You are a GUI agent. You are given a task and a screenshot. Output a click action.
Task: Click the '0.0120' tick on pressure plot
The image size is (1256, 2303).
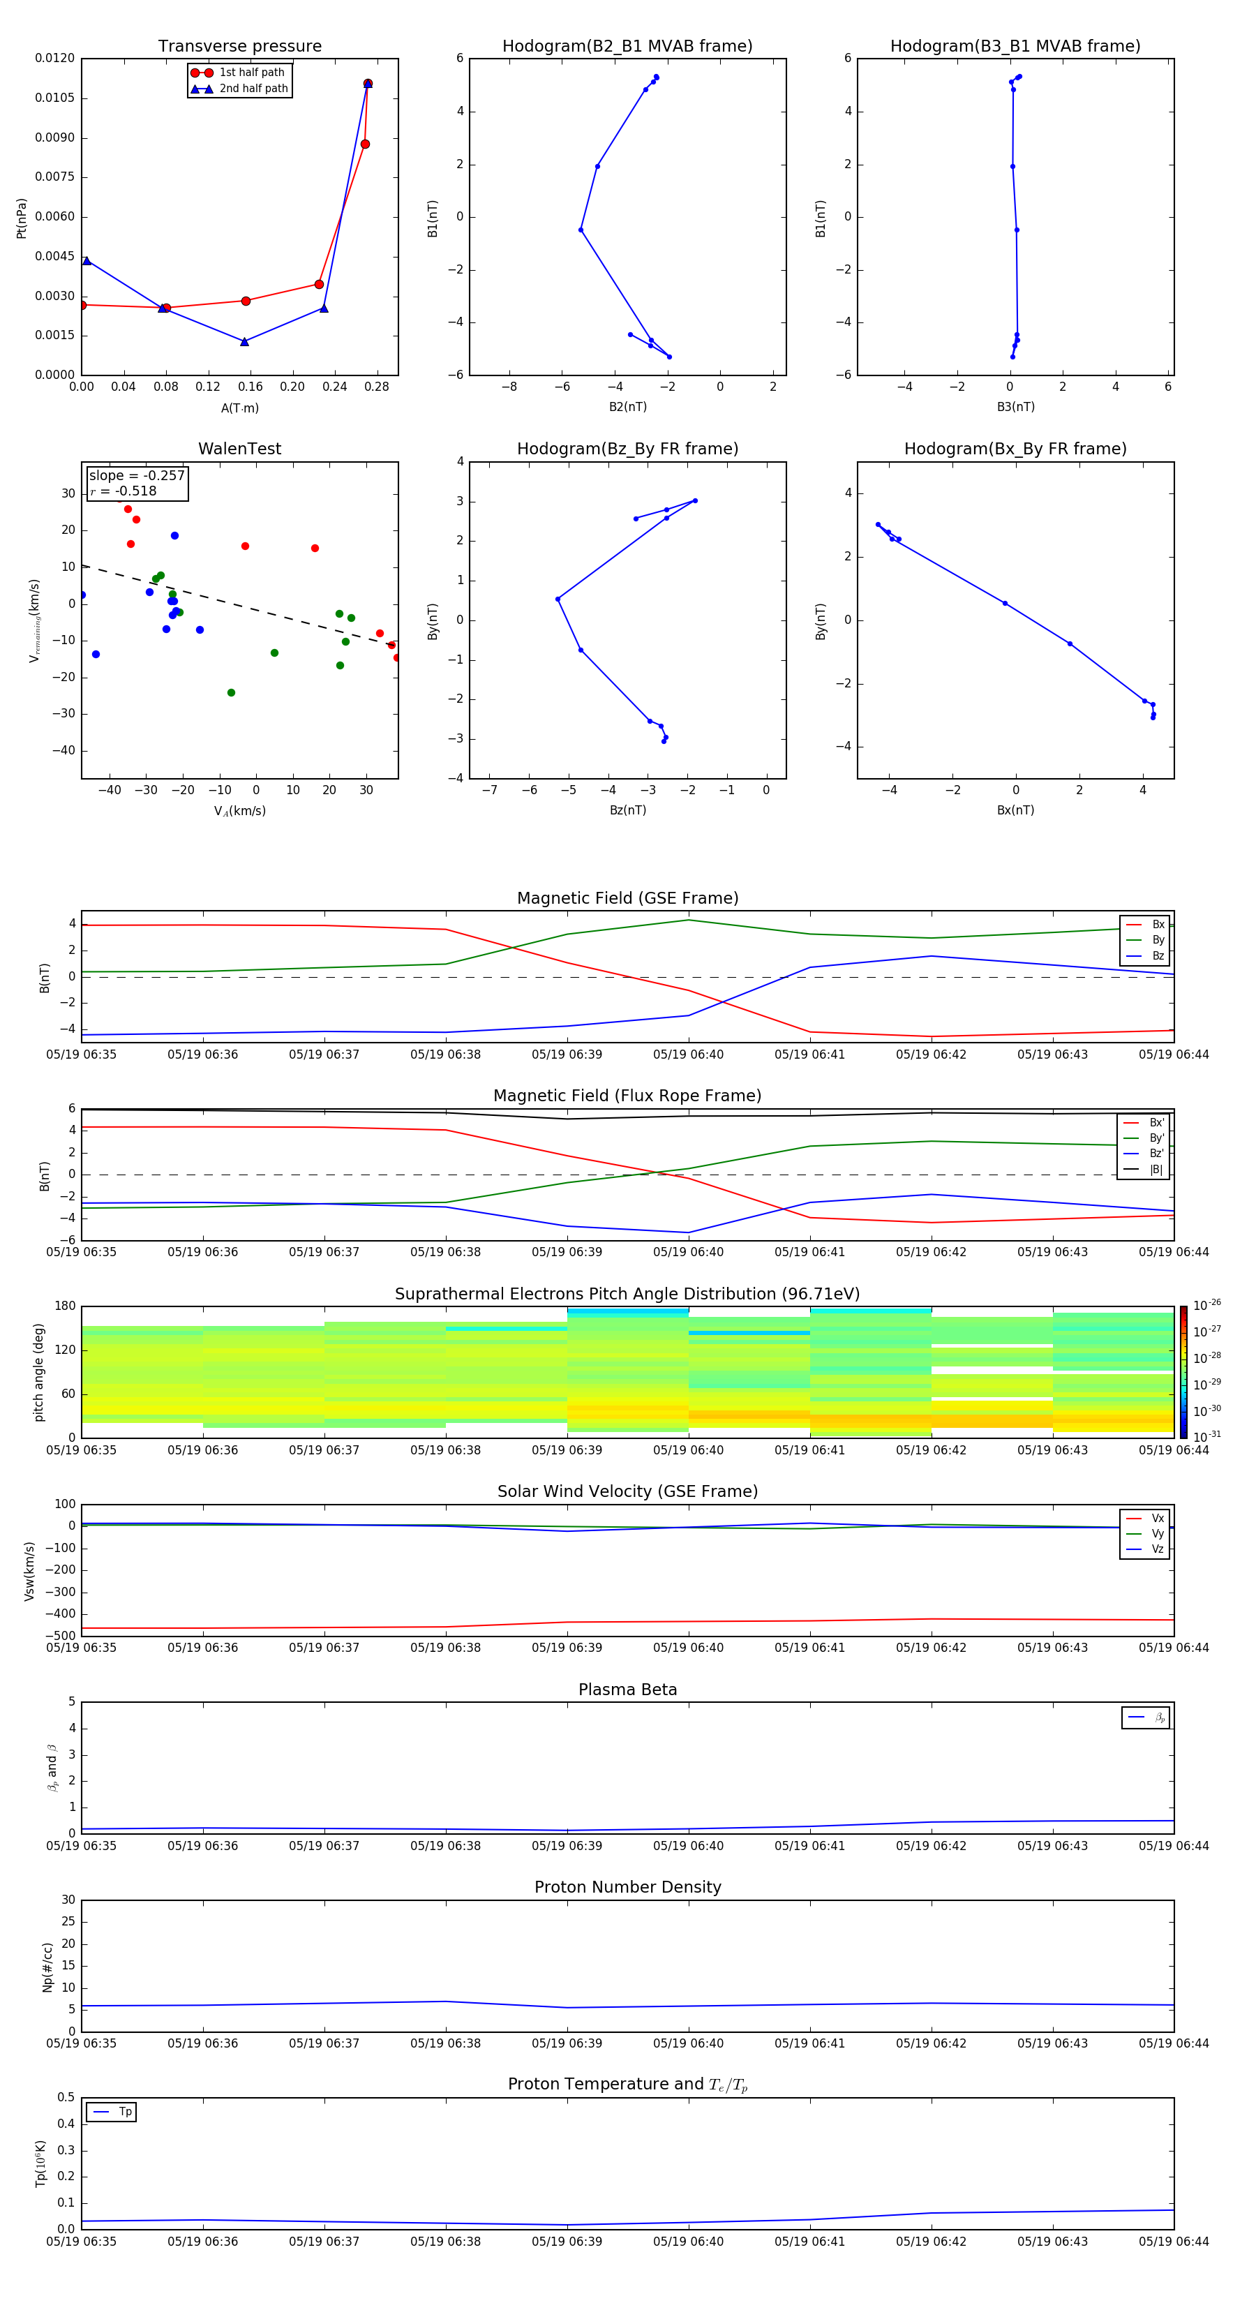[x=54, y=58]
